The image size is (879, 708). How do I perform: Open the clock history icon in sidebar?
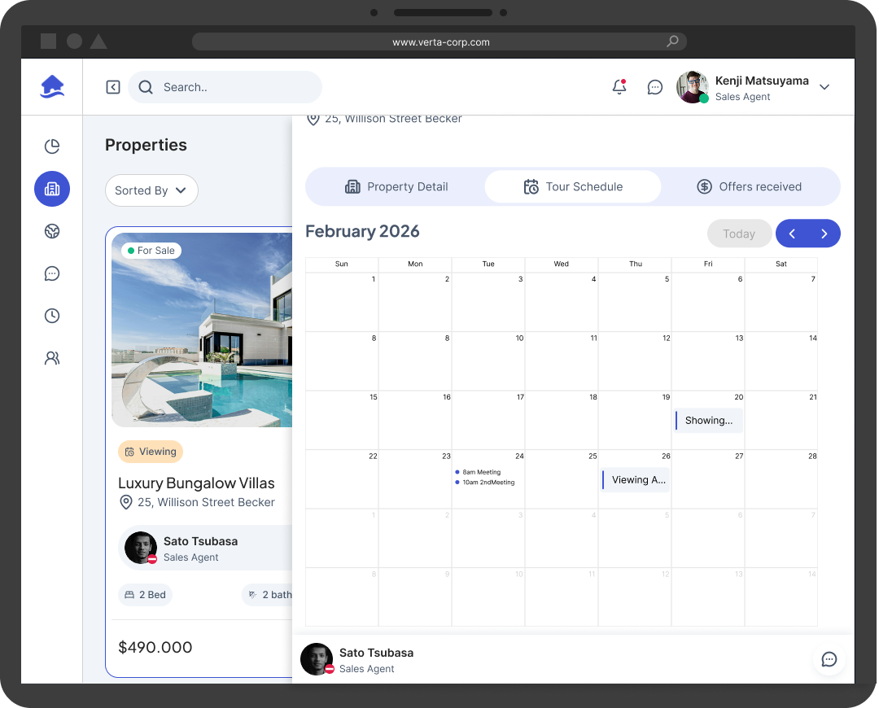pyautogui.click(x=52, y=316)
